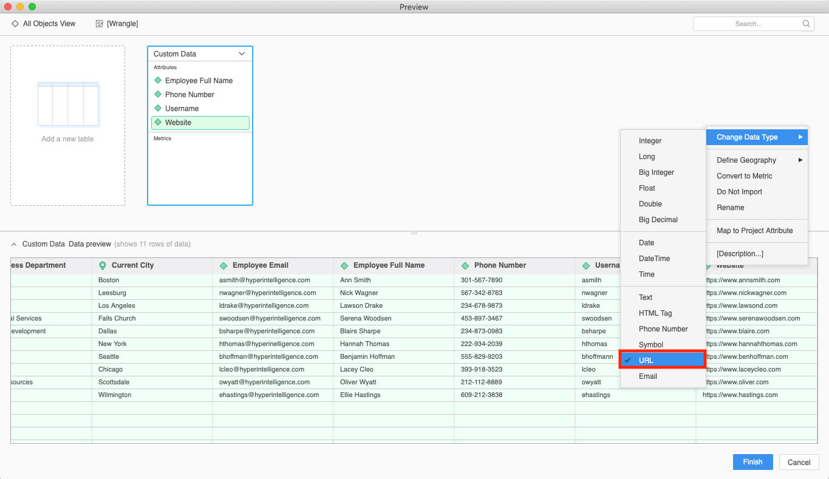Click the Employee Full Name attribute diamond icon
Viewport: 829px width, 479px height.
tap(158, 81)
